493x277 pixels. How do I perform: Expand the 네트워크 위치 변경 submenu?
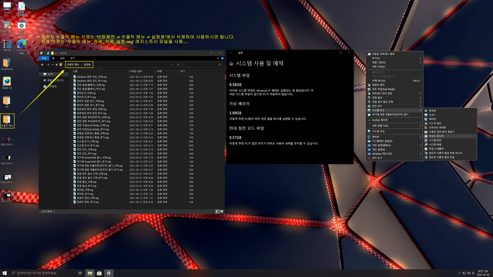pyautogui.click(x=394, y=93)
